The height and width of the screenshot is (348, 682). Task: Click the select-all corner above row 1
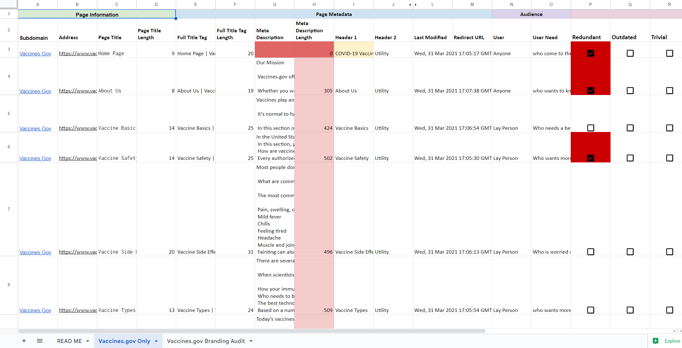9,4
